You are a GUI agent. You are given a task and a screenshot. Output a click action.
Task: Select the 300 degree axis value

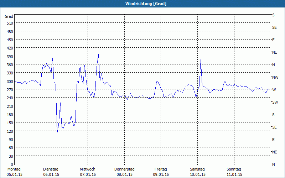coord(10,82)
